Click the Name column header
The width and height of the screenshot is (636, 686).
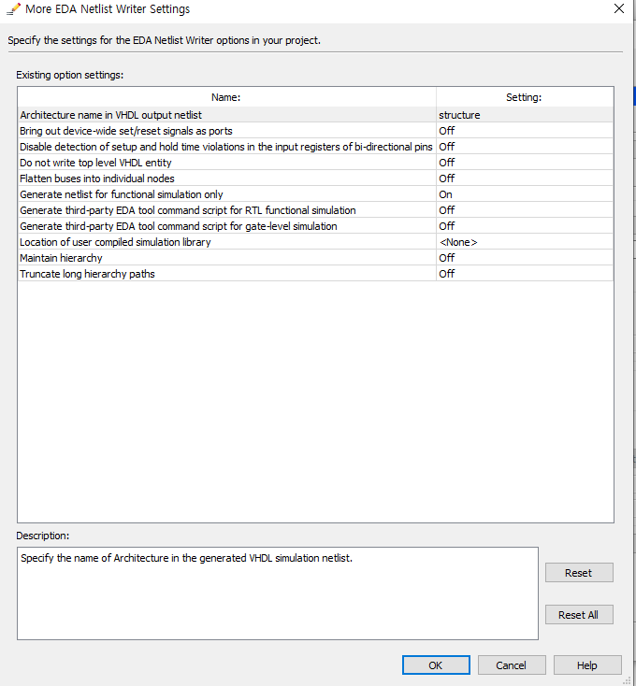[x=226, y=97]
